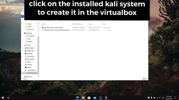Click the network signal tray icon
Viewport: 179px width, 100px height.
coord(157,98)
